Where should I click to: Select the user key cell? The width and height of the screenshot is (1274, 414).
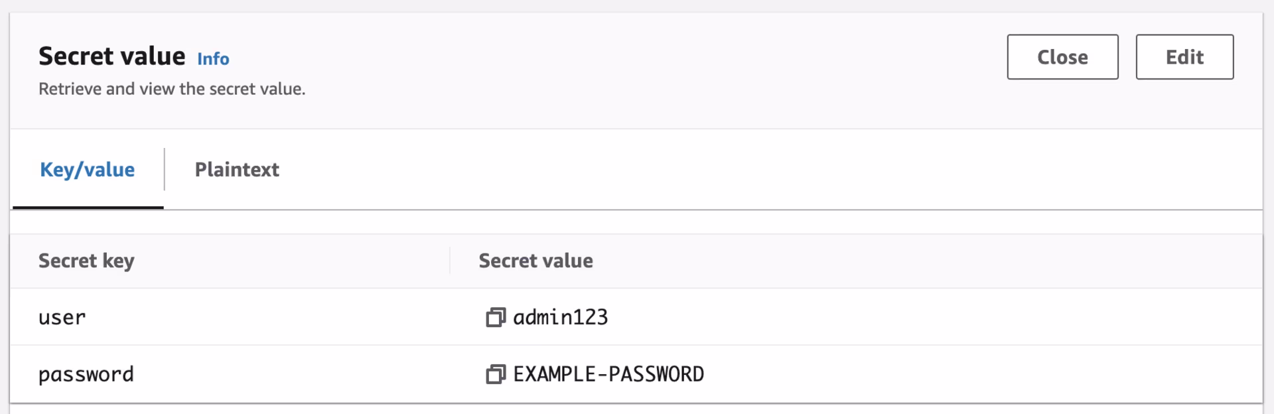62,318
